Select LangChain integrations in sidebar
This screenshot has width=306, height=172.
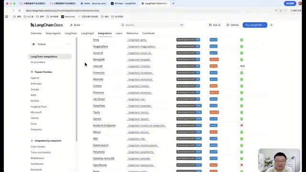(x=50, y=56)
